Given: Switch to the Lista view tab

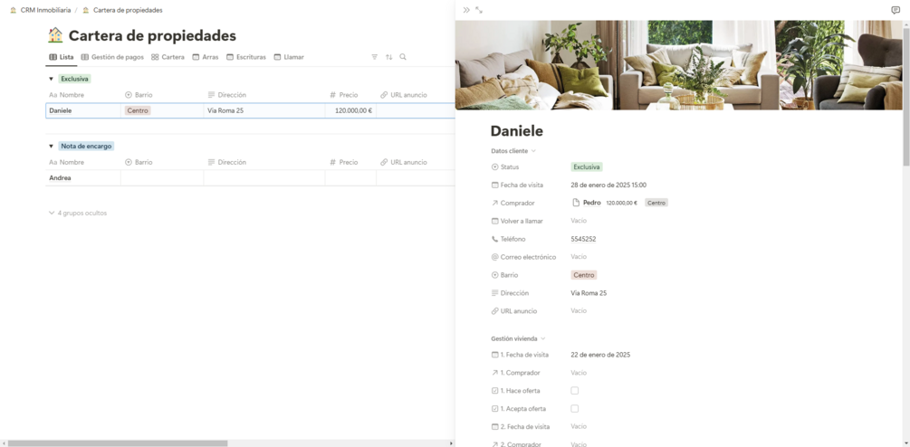Looking at the screenshot, I should coord(62,57).
